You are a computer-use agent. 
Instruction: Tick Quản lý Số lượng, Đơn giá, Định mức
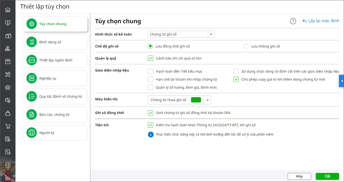point(151,87)
